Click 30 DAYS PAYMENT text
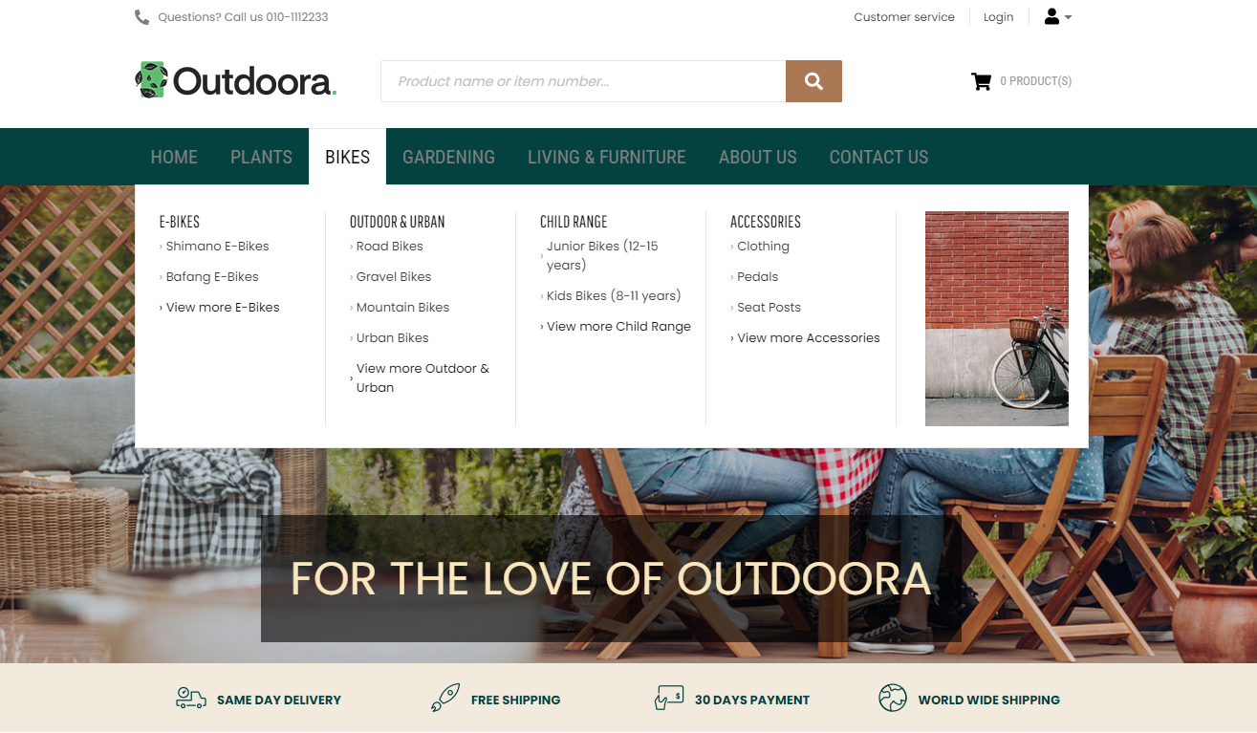Viewport: 1257px width, 733px height. (752, 700)
